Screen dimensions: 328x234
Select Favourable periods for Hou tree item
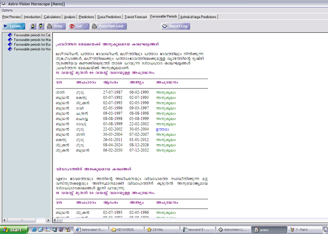pyautogui.click(x=32, y=49)
